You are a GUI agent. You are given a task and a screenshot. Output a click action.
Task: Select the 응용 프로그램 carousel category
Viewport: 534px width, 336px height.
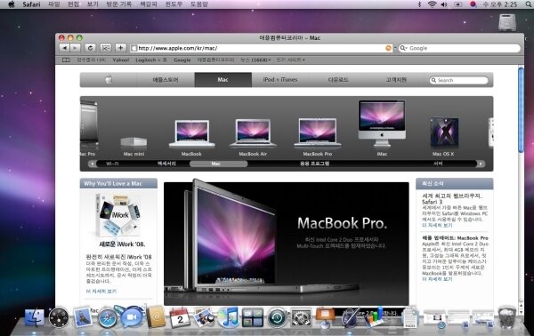314,164
